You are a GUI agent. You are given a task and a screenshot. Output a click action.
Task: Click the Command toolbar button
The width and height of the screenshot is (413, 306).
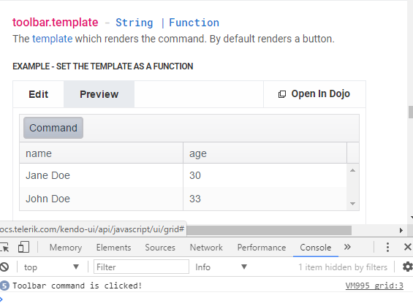tap(53, 128)
